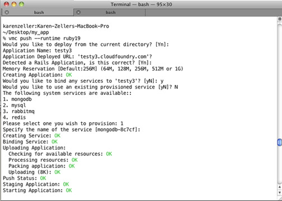The height and width of the screenshot is (201, 282).
Task: Click the '1. mongodb' service entry
Action: pyautogui.click(x=17, y=99)
